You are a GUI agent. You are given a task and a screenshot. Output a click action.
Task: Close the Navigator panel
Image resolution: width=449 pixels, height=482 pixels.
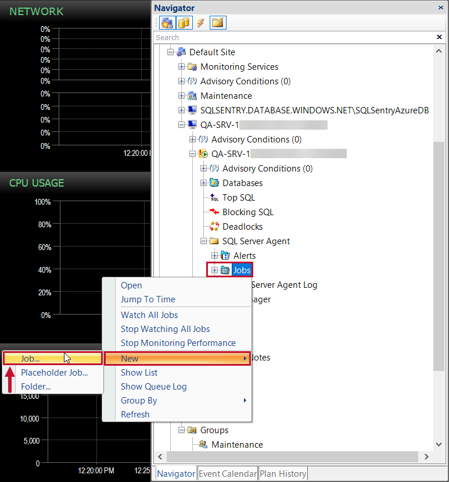tap(441, 8)
